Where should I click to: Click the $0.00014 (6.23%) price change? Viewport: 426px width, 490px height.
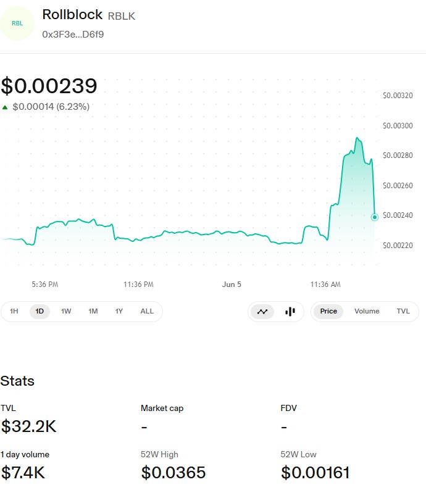tap(51, 107)
